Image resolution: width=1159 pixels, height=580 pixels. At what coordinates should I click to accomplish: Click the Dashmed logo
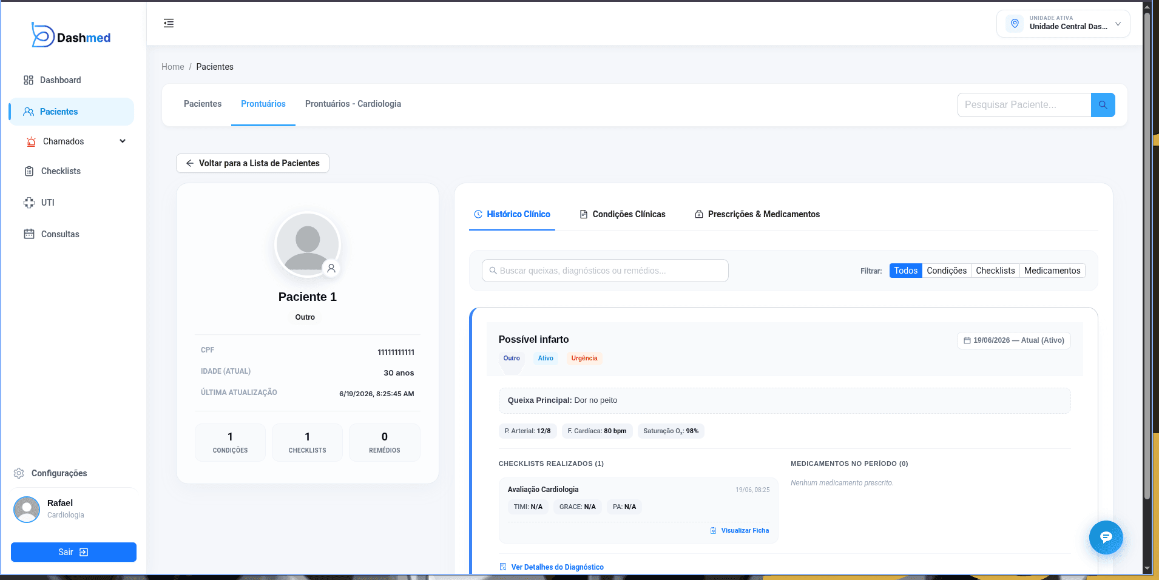71,36
